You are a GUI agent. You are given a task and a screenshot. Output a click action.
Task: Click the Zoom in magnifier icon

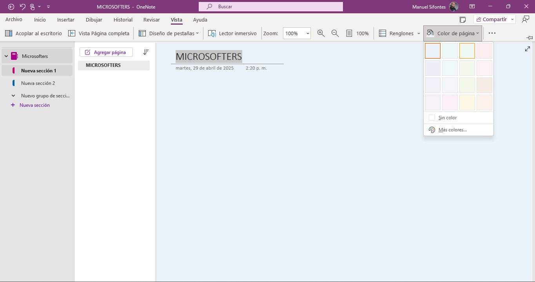(321, 34)
